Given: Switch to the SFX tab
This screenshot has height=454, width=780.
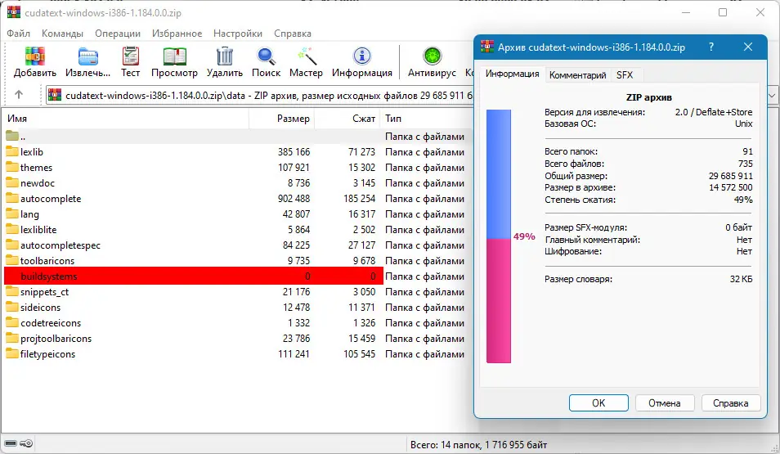Looking at the screenshot, I should pyautogui.click(x=625, y=75).
